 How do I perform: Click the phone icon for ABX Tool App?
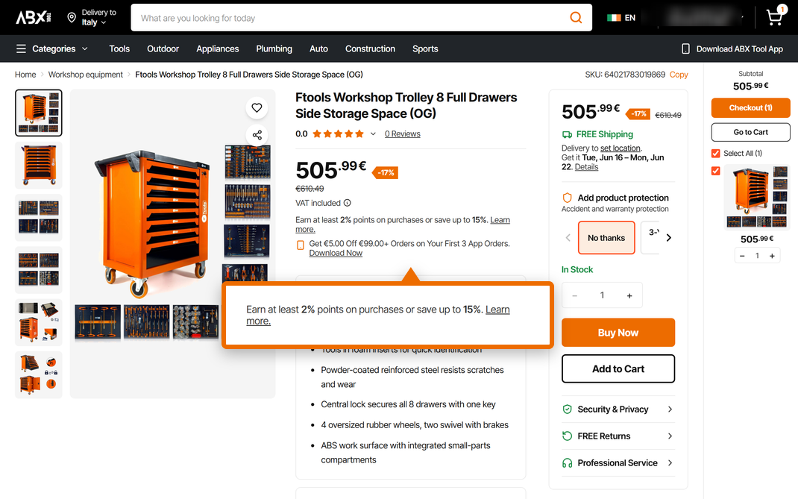[685, 49]
